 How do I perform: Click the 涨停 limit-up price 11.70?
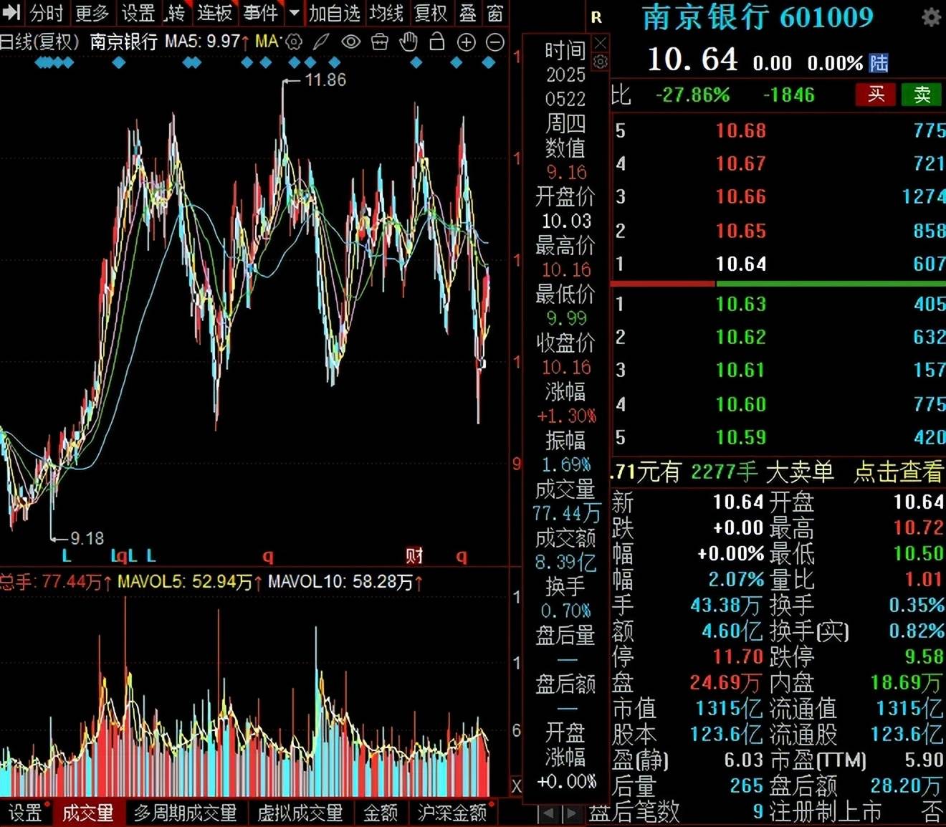click(737, 656)
